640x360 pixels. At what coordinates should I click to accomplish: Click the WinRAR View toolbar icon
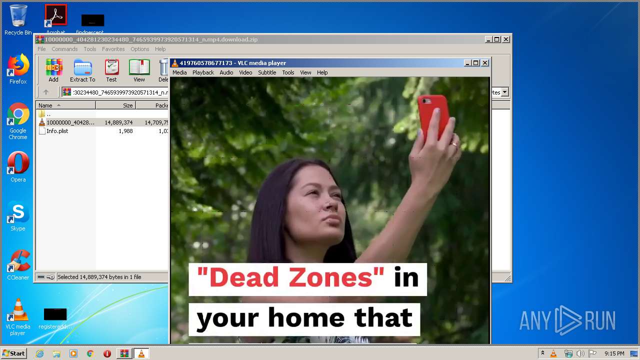pyautogui.click(x=139, y=70)
